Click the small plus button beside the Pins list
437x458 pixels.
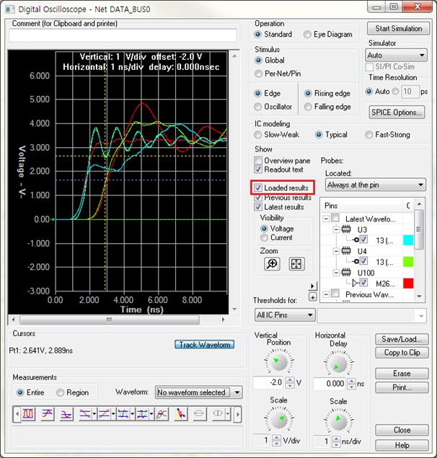point(312,297)
